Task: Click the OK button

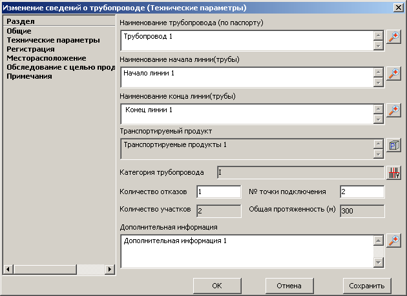Action: [217, 286]
